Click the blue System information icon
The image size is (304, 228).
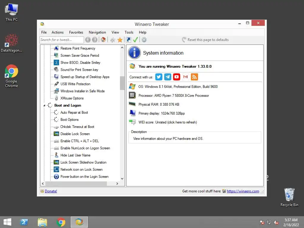134,53
